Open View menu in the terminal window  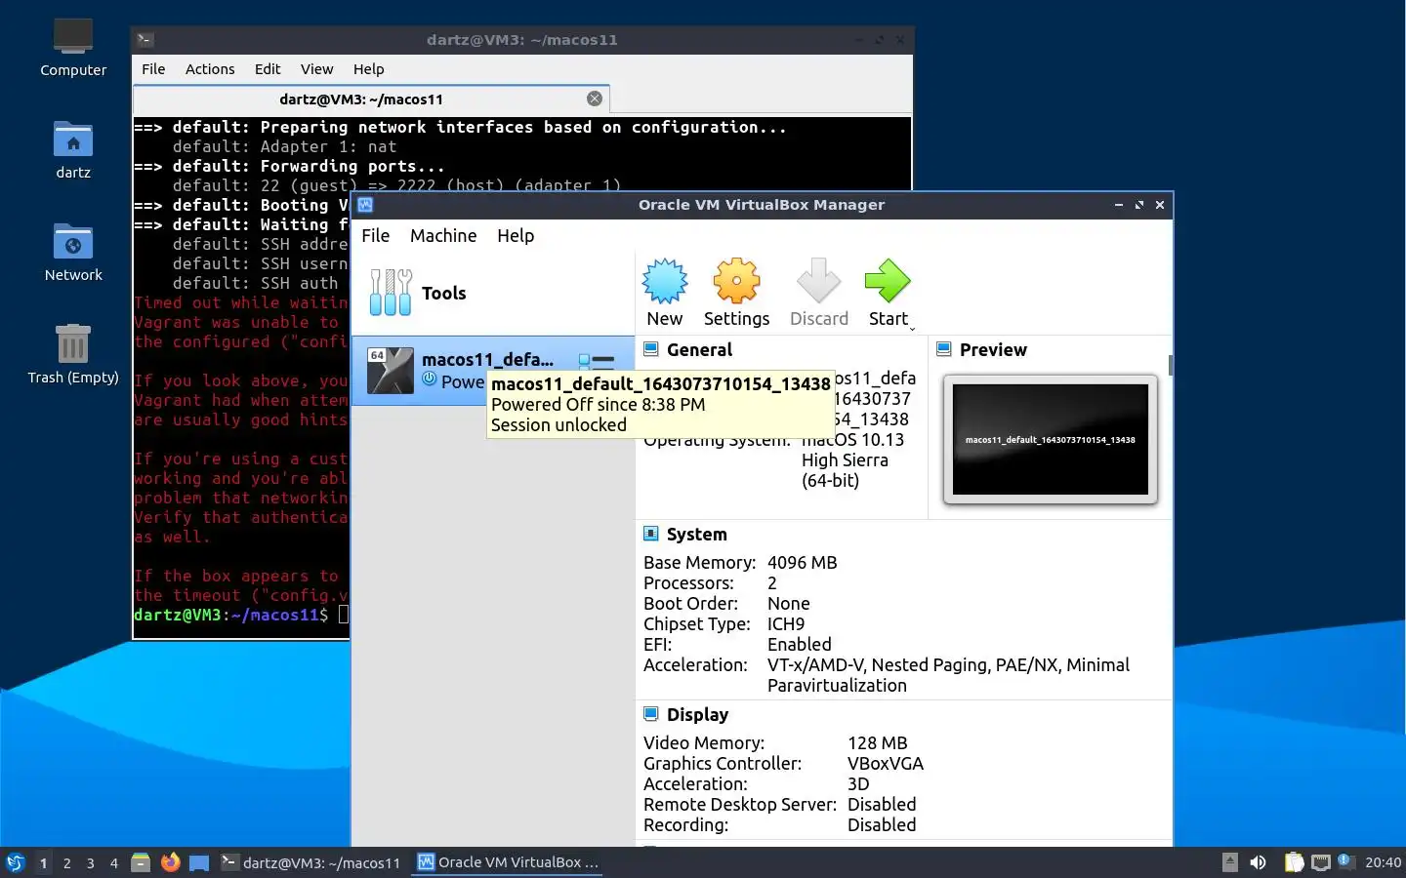(x=316, y=69)
